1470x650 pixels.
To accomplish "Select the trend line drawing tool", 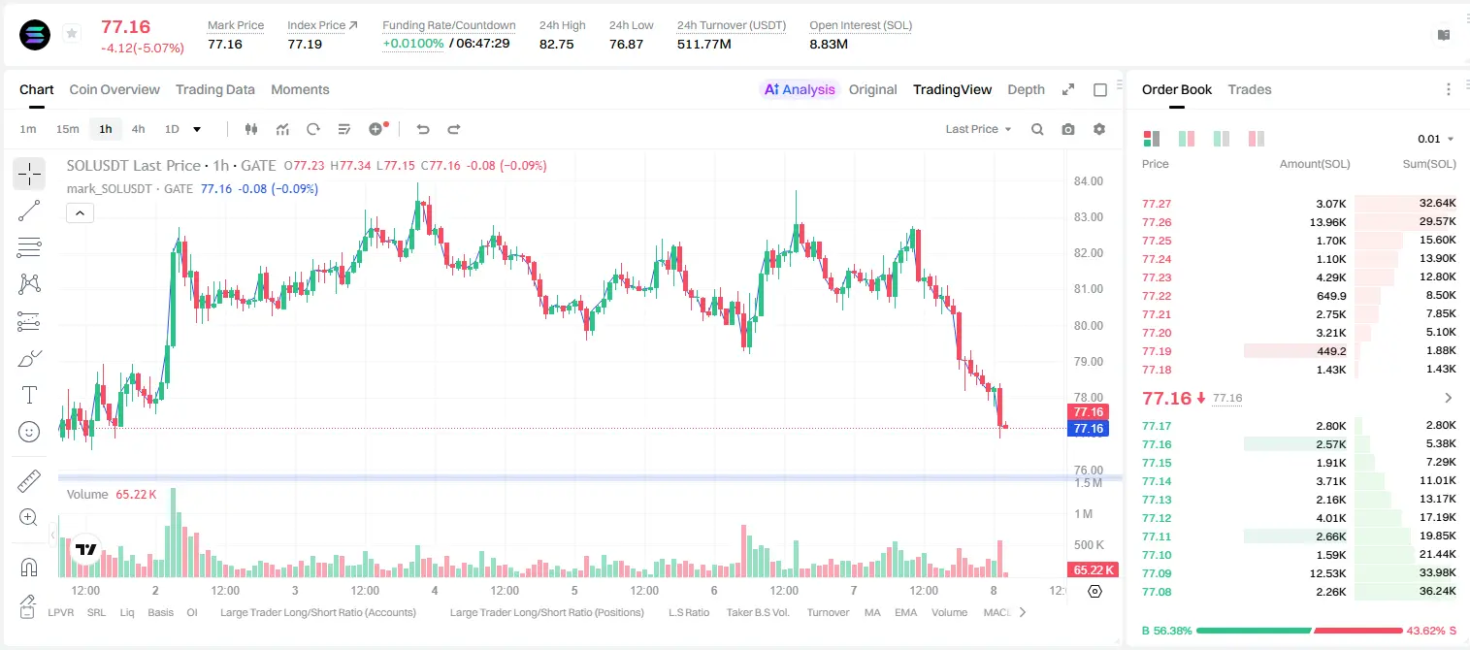I will point(29,211).
